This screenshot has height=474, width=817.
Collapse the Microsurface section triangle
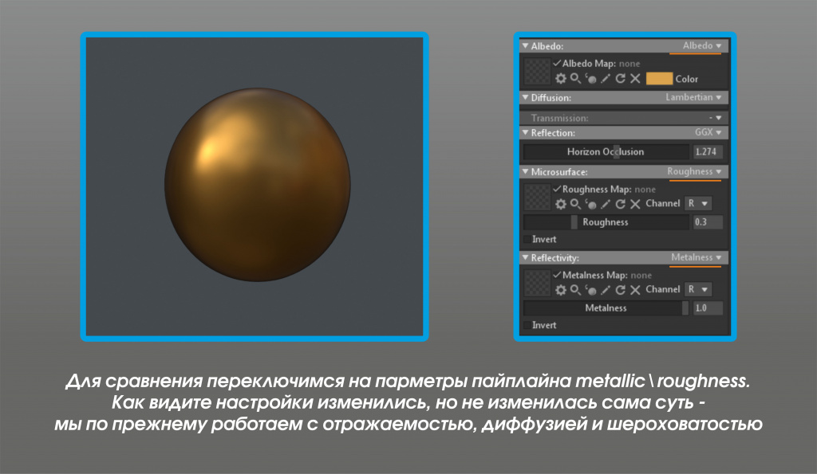525,171
